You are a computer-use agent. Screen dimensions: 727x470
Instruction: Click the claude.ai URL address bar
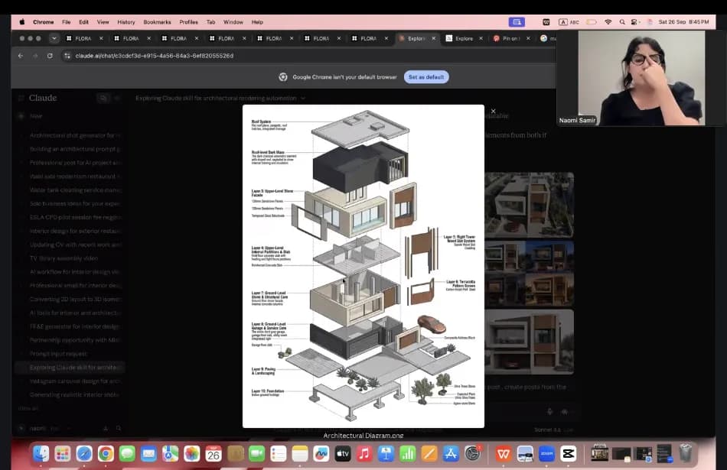tap(155, 56)
